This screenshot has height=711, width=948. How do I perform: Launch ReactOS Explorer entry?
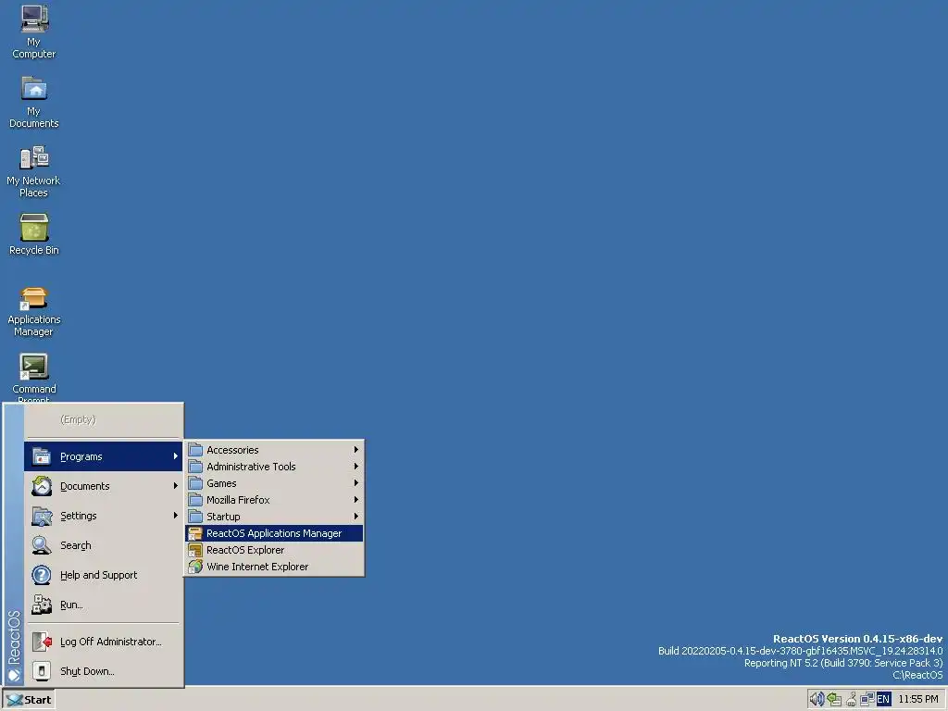point(274,550)
